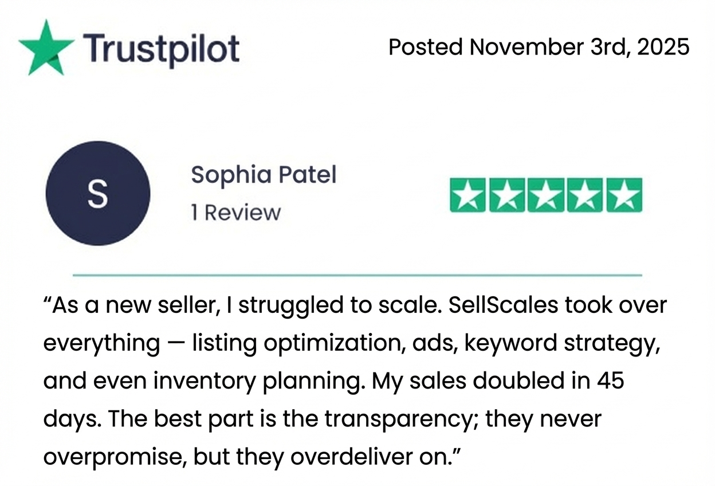The width and height of the screenshot is (715, 486).
Task: Select the second green rating star
Action: 507,195
